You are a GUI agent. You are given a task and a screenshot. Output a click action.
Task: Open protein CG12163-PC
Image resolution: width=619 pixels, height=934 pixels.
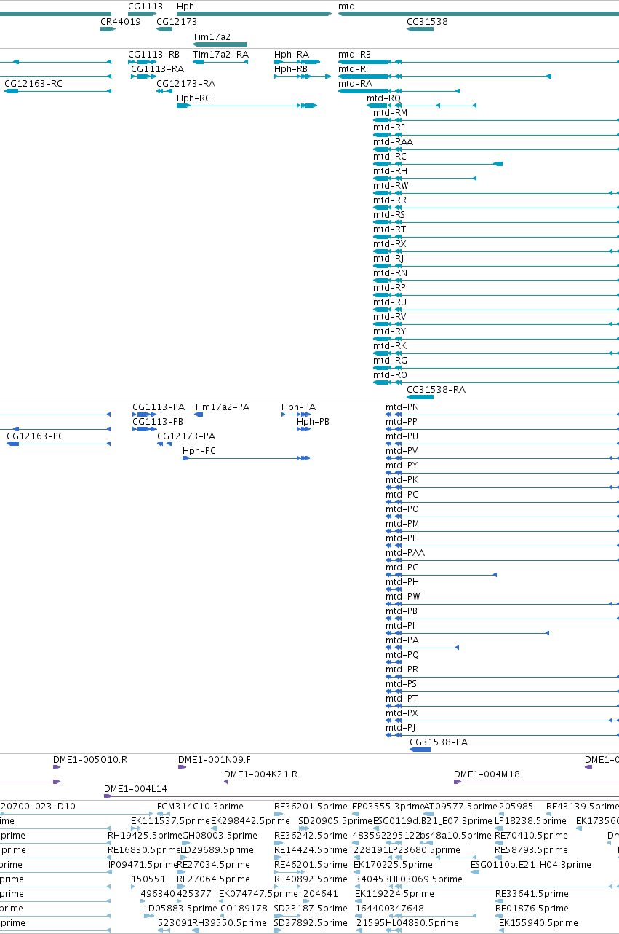pyautogui.click(x=36, y=436)
